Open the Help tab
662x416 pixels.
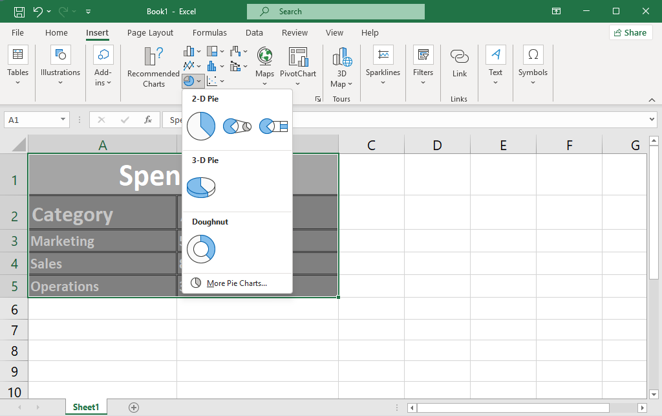point(370,32)
